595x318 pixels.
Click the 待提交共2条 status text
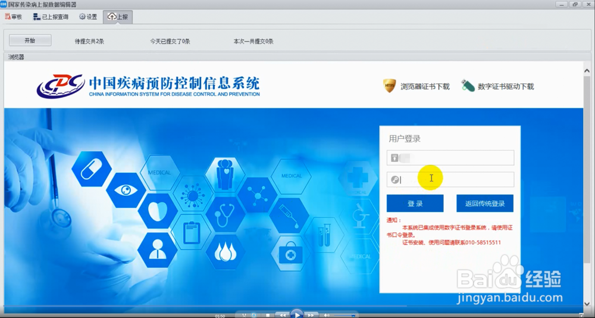click(x=90, y=42)
